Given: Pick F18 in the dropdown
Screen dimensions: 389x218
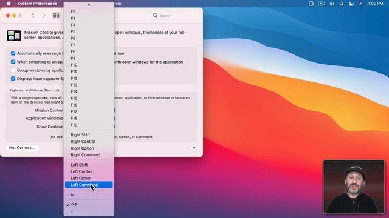Looking at the screenshot, I should (x=89, y=119).
